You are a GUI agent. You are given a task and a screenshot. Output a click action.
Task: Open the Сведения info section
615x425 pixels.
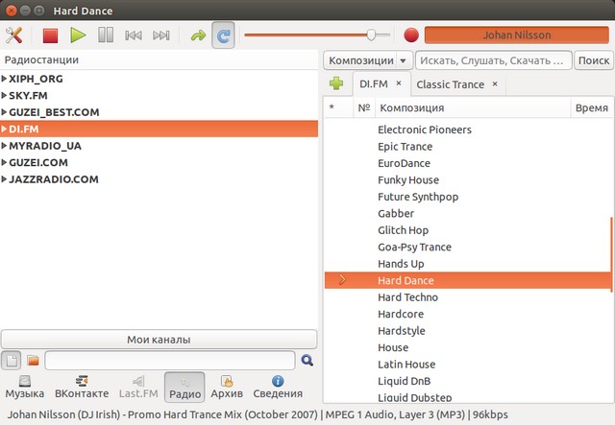[x=278, y=387]
